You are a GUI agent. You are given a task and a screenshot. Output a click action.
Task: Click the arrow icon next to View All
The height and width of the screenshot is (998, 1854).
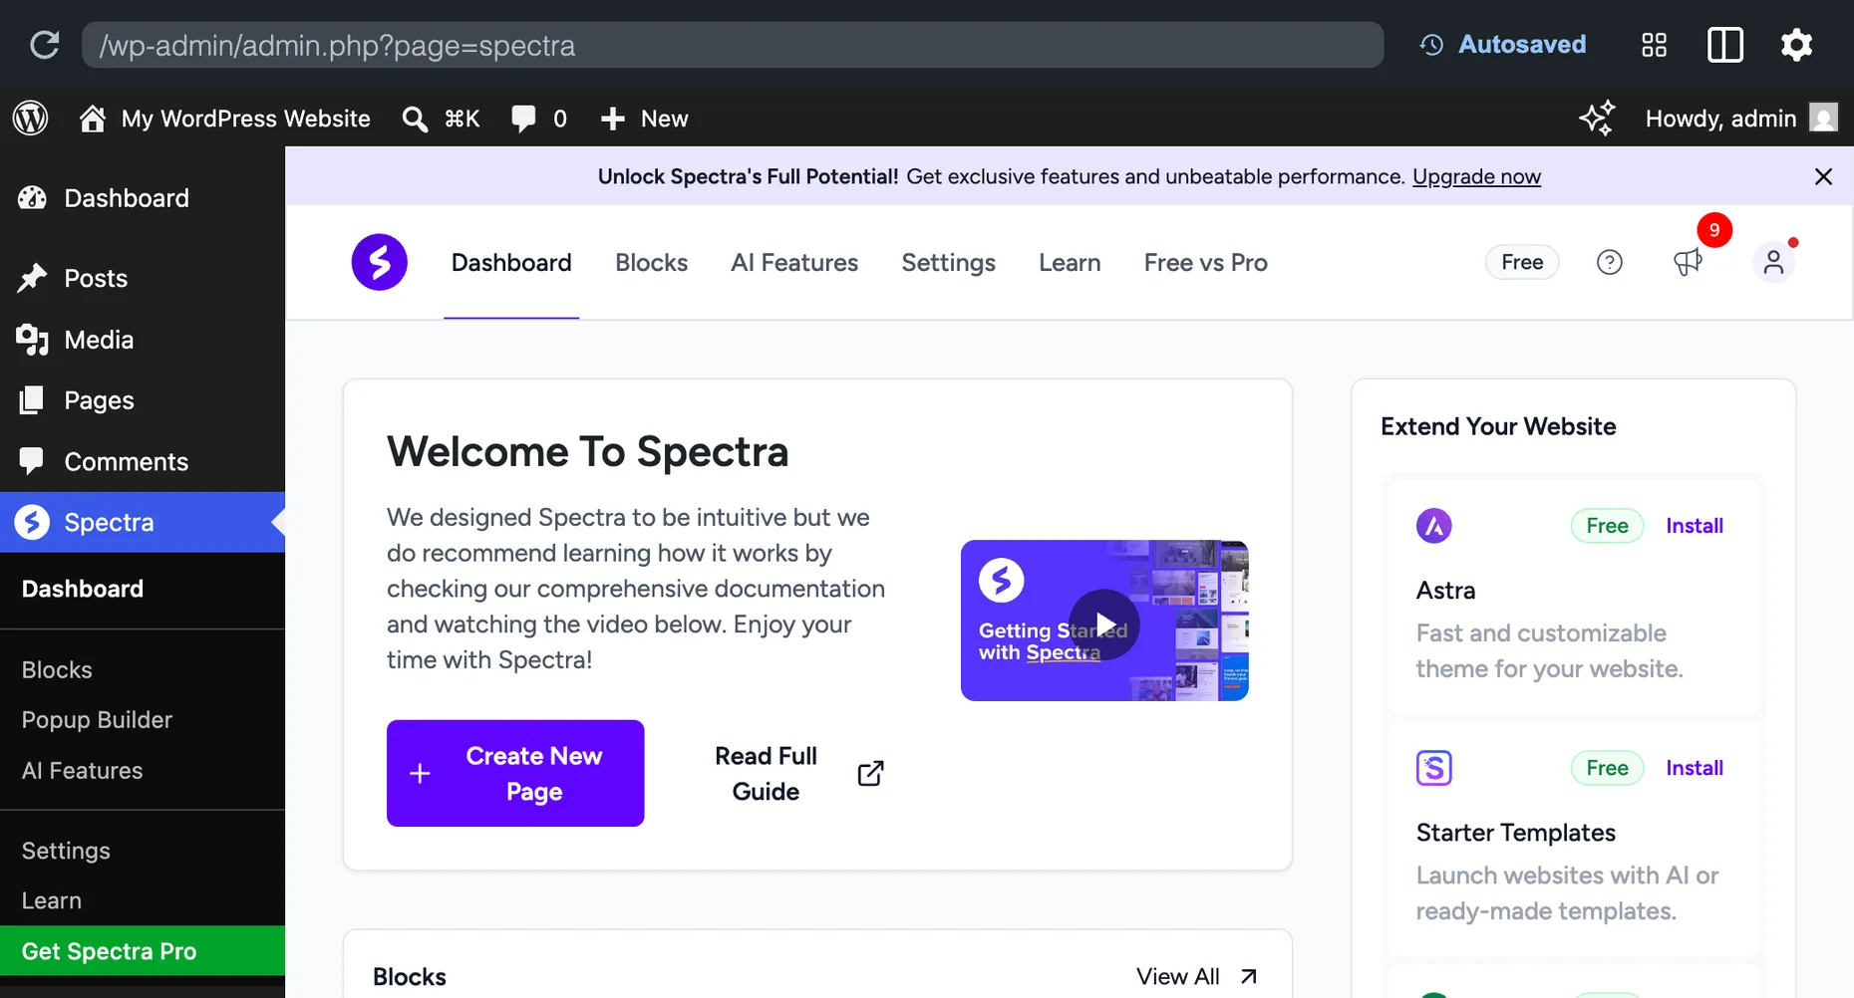[1248, 976]
